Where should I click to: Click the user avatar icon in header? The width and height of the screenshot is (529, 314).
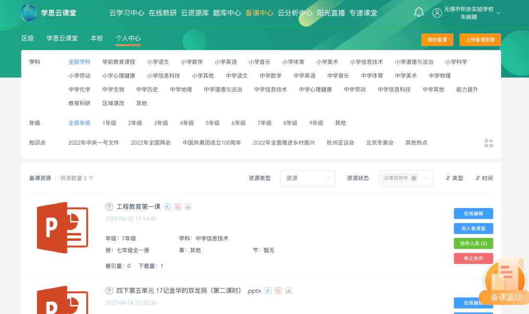click(437, 13)
